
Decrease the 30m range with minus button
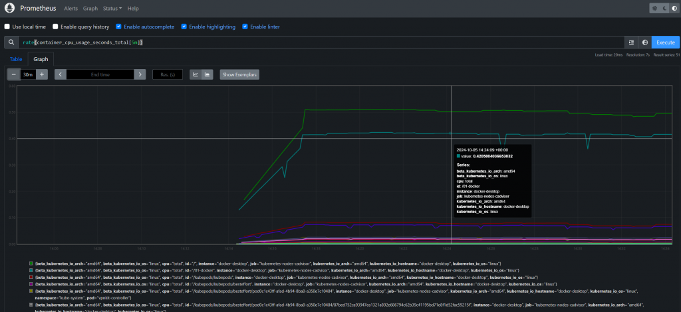14,74
